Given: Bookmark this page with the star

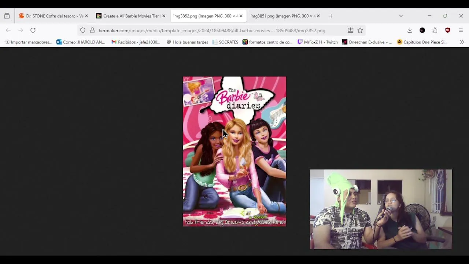Looking at the screenshot, I should click(360, 30).
